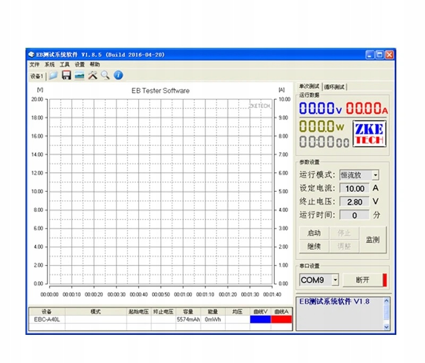Viewport: 425px width, 363px height.
Task: Expand the 运行模式 mode dropdown
Action: point(376,175)
